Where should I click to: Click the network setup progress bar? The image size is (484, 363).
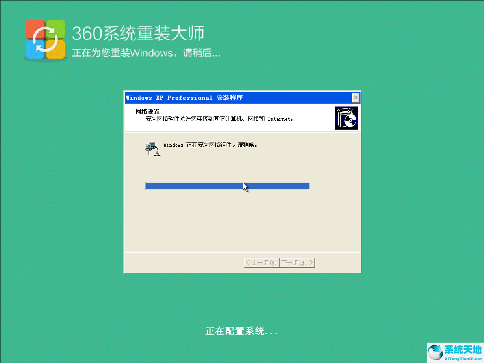242,186
